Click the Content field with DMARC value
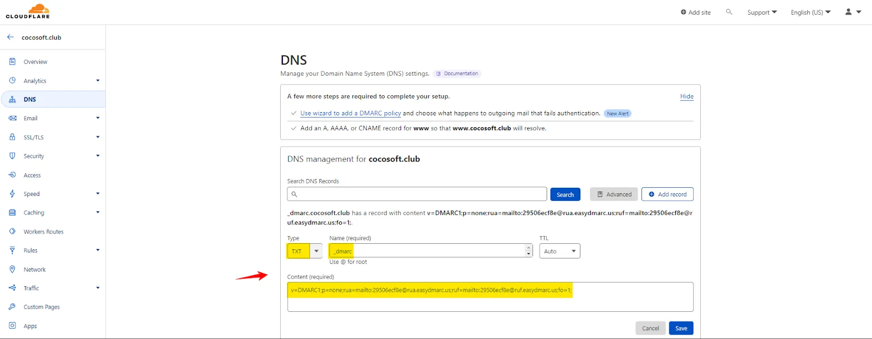 tap(491, 297)
